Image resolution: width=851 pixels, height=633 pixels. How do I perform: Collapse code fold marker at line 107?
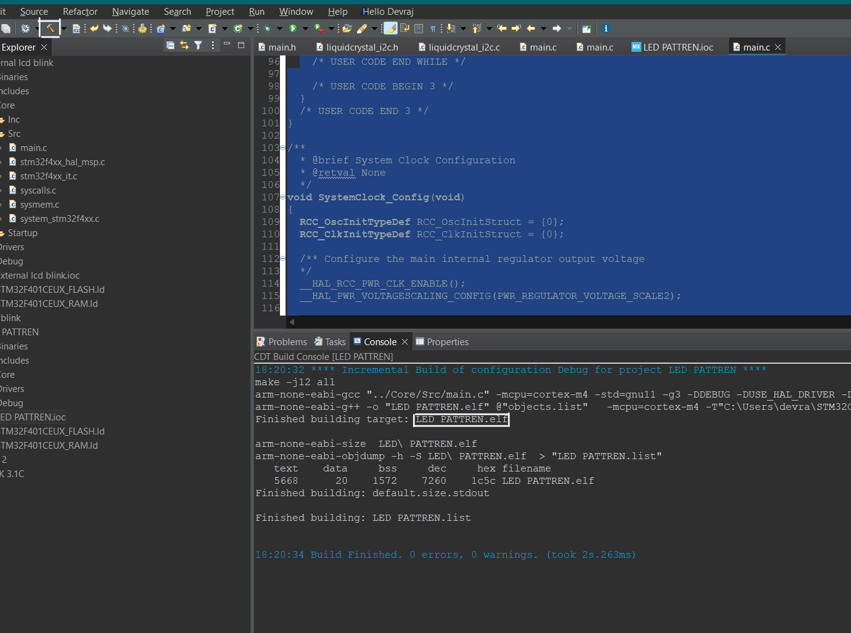click(283, 197)
